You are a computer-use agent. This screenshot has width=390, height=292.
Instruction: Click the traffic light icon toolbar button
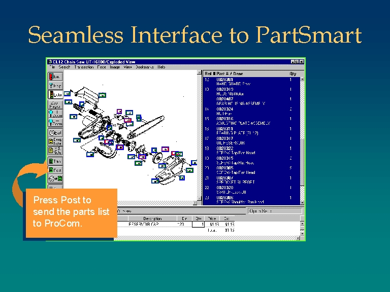[55, 95]
